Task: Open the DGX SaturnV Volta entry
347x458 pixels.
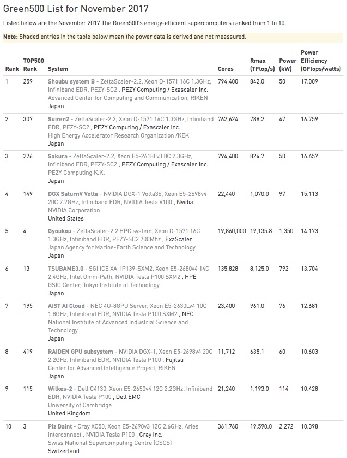Action: [73, 194]
